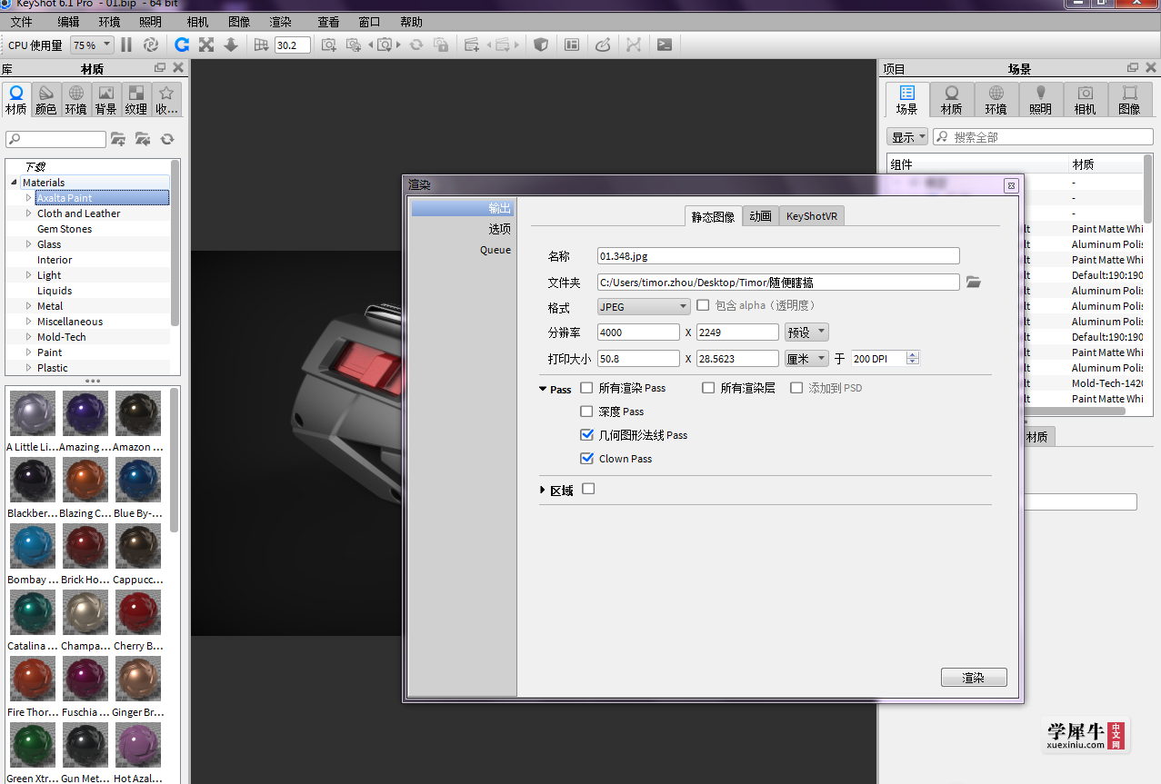Step the 200 DPI spinner up
The image size is (1161, 784).
click(x=913, y=354)
